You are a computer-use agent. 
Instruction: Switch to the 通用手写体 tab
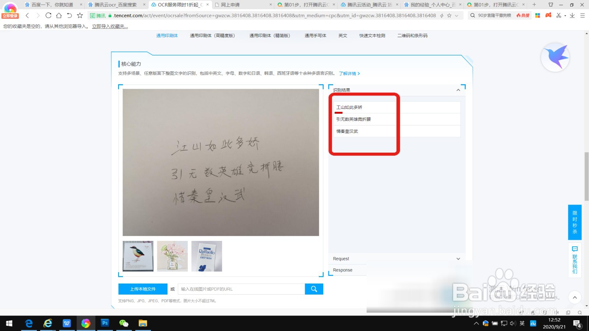pos(315,35)
